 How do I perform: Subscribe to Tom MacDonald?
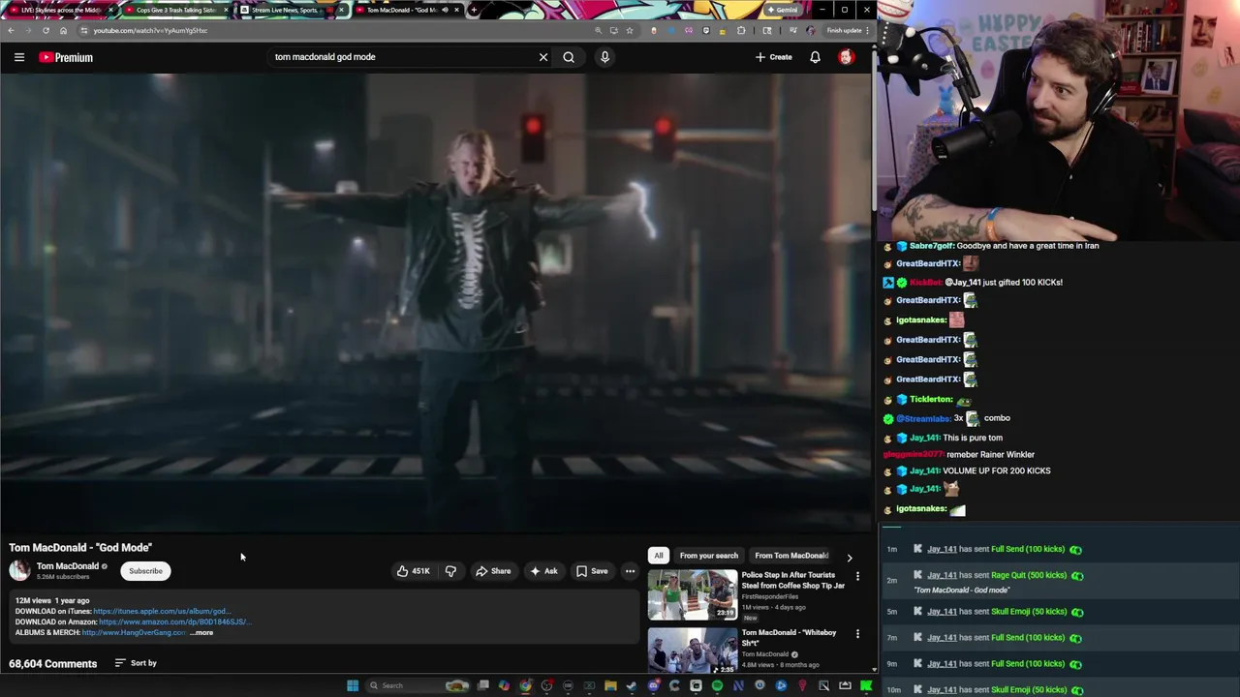point(146,571)
